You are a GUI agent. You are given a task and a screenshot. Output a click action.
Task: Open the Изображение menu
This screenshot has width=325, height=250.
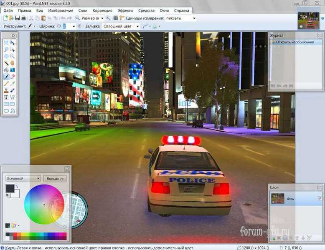pos(61,10)
